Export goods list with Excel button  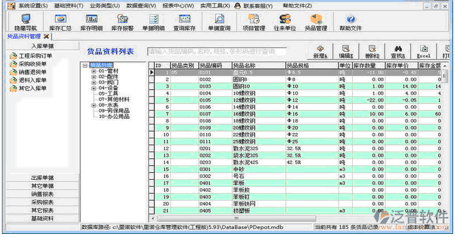[x=424, y=52]
